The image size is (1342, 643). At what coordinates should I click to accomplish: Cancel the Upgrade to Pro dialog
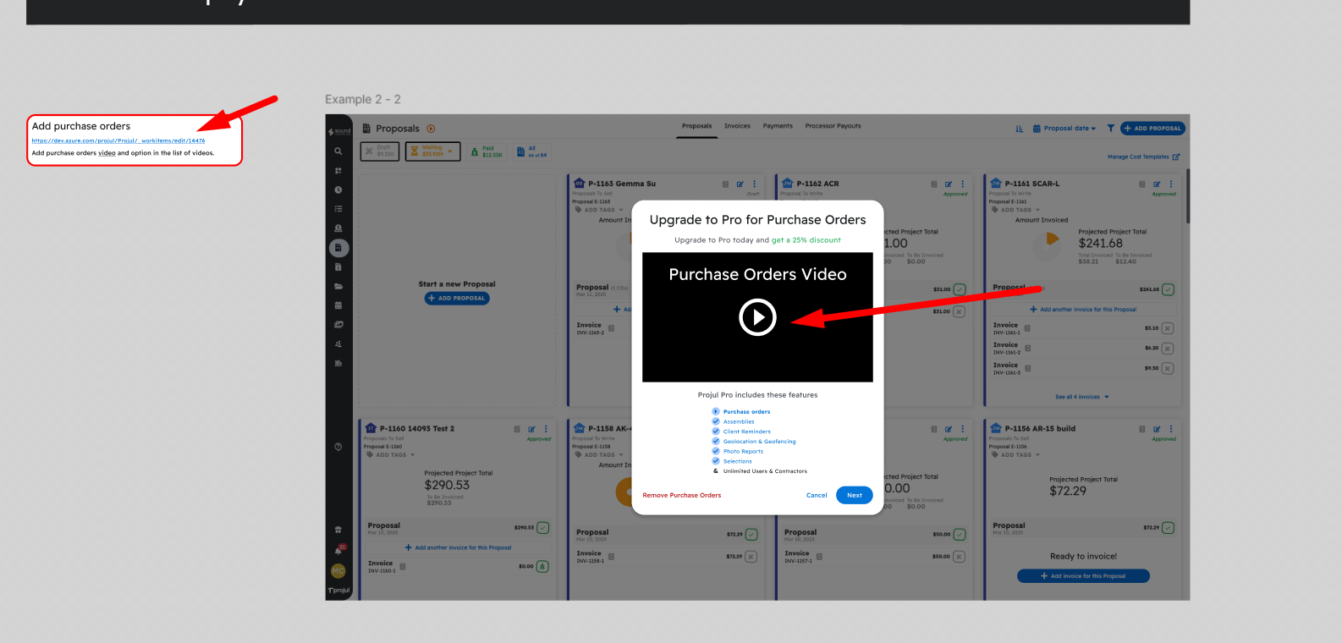pos(817,495)
